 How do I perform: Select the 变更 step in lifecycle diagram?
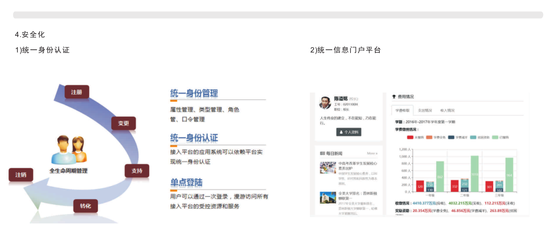tap(123, 124)
